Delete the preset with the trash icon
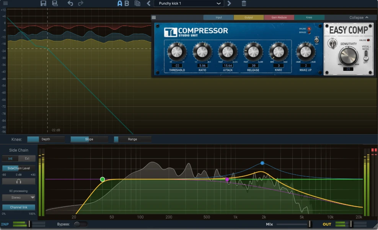This screenshot has width=378, height=230. pos(244,3)
